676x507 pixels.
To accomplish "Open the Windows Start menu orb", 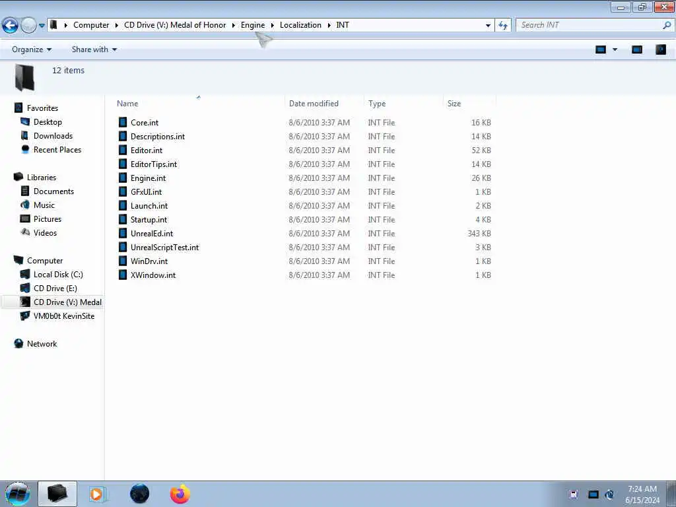I will point(17,494).
